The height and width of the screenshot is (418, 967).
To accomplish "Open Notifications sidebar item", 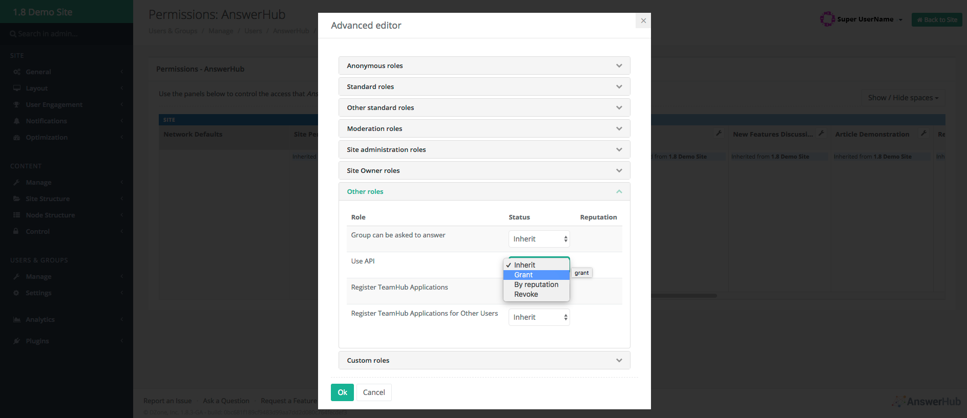I will tap(67, 121).
